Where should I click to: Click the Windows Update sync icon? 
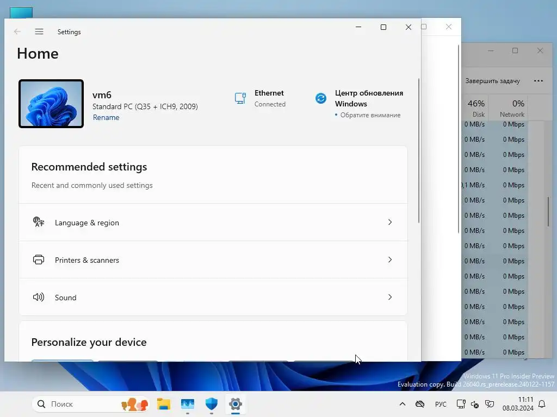[x=321, y=98]
